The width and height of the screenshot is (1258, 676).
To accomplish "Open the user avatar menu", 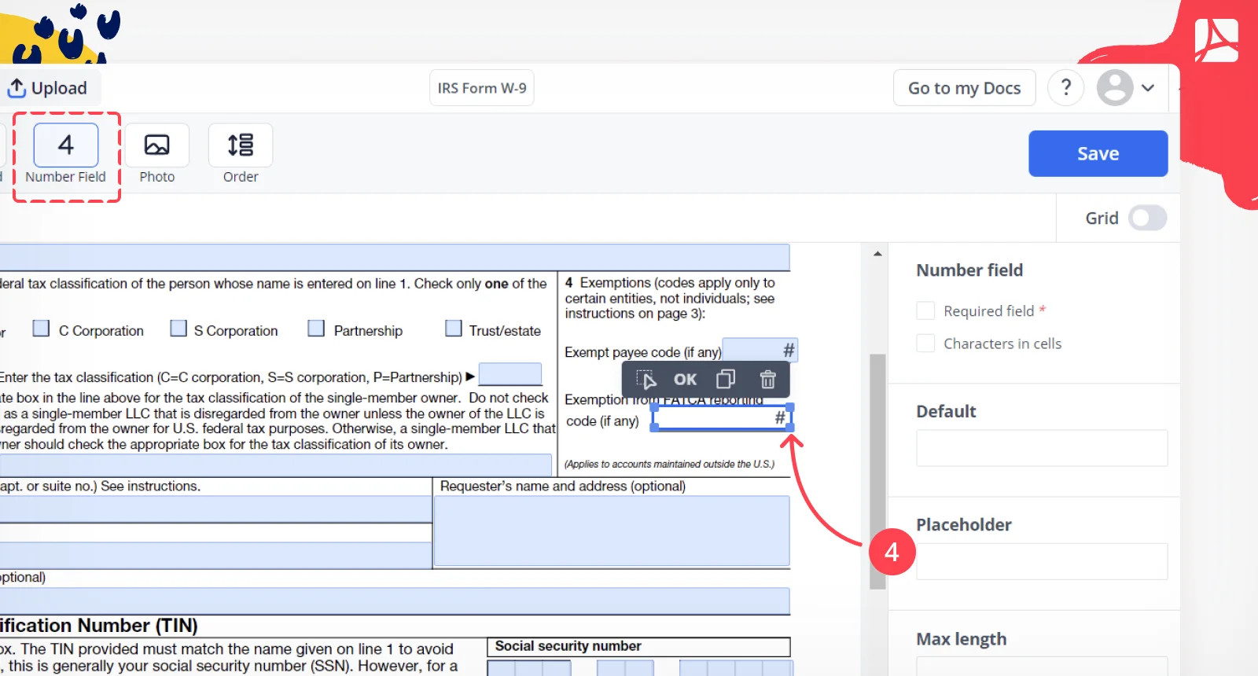I will pos(1115,87).
